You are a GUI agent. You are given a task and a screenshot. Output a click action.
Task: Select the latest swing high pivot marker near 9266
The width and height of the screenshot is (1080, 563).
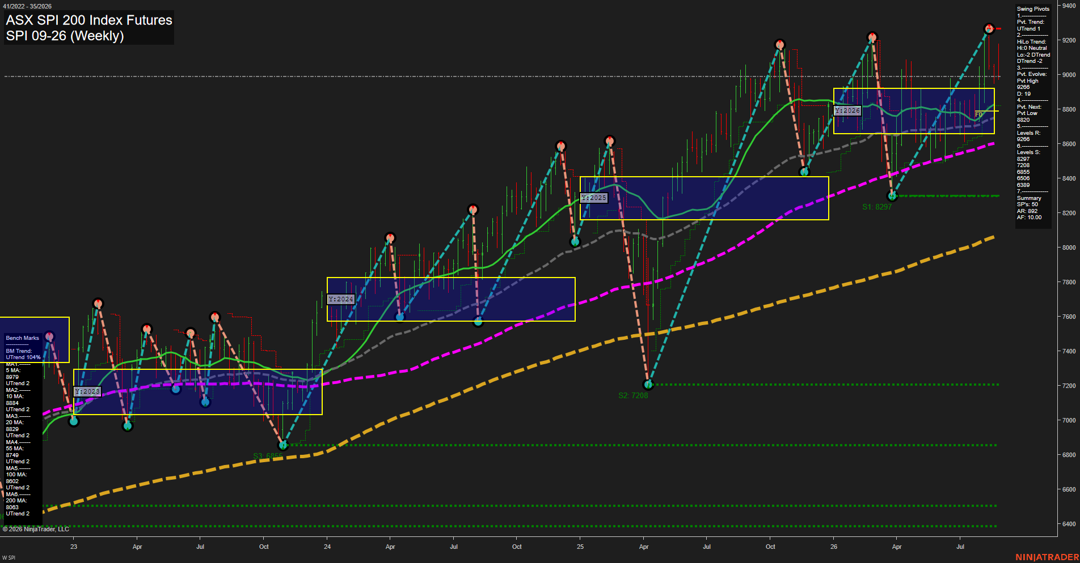click(989, 28)
